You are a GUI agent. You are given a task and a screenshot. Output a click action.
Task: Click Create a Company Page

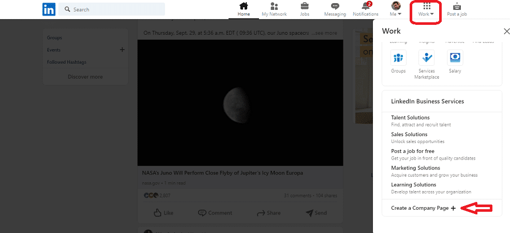pos(423,208)
